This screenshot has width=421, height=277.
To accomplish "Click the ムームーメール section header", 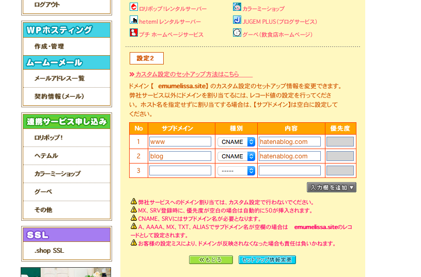I will coord(67,62).
